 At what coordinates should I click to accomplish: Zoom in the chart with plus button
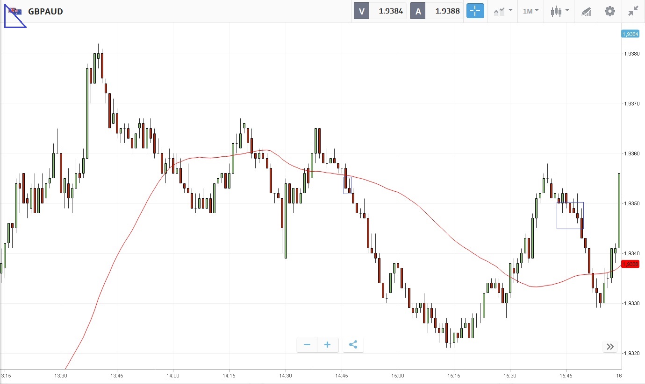point(328,345)
